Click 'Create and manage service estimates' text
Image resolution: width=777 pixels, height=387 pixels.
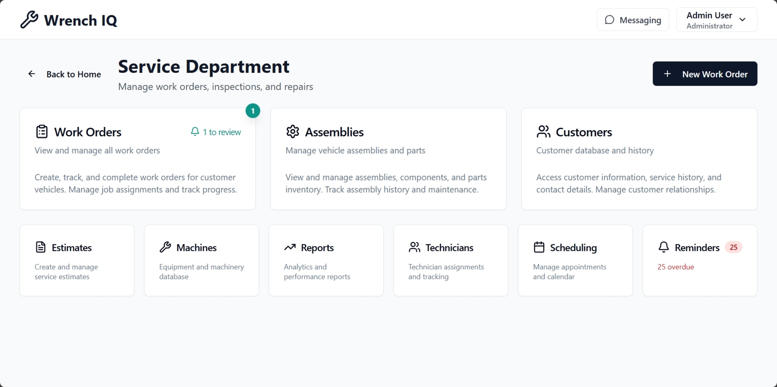(66, 272)
